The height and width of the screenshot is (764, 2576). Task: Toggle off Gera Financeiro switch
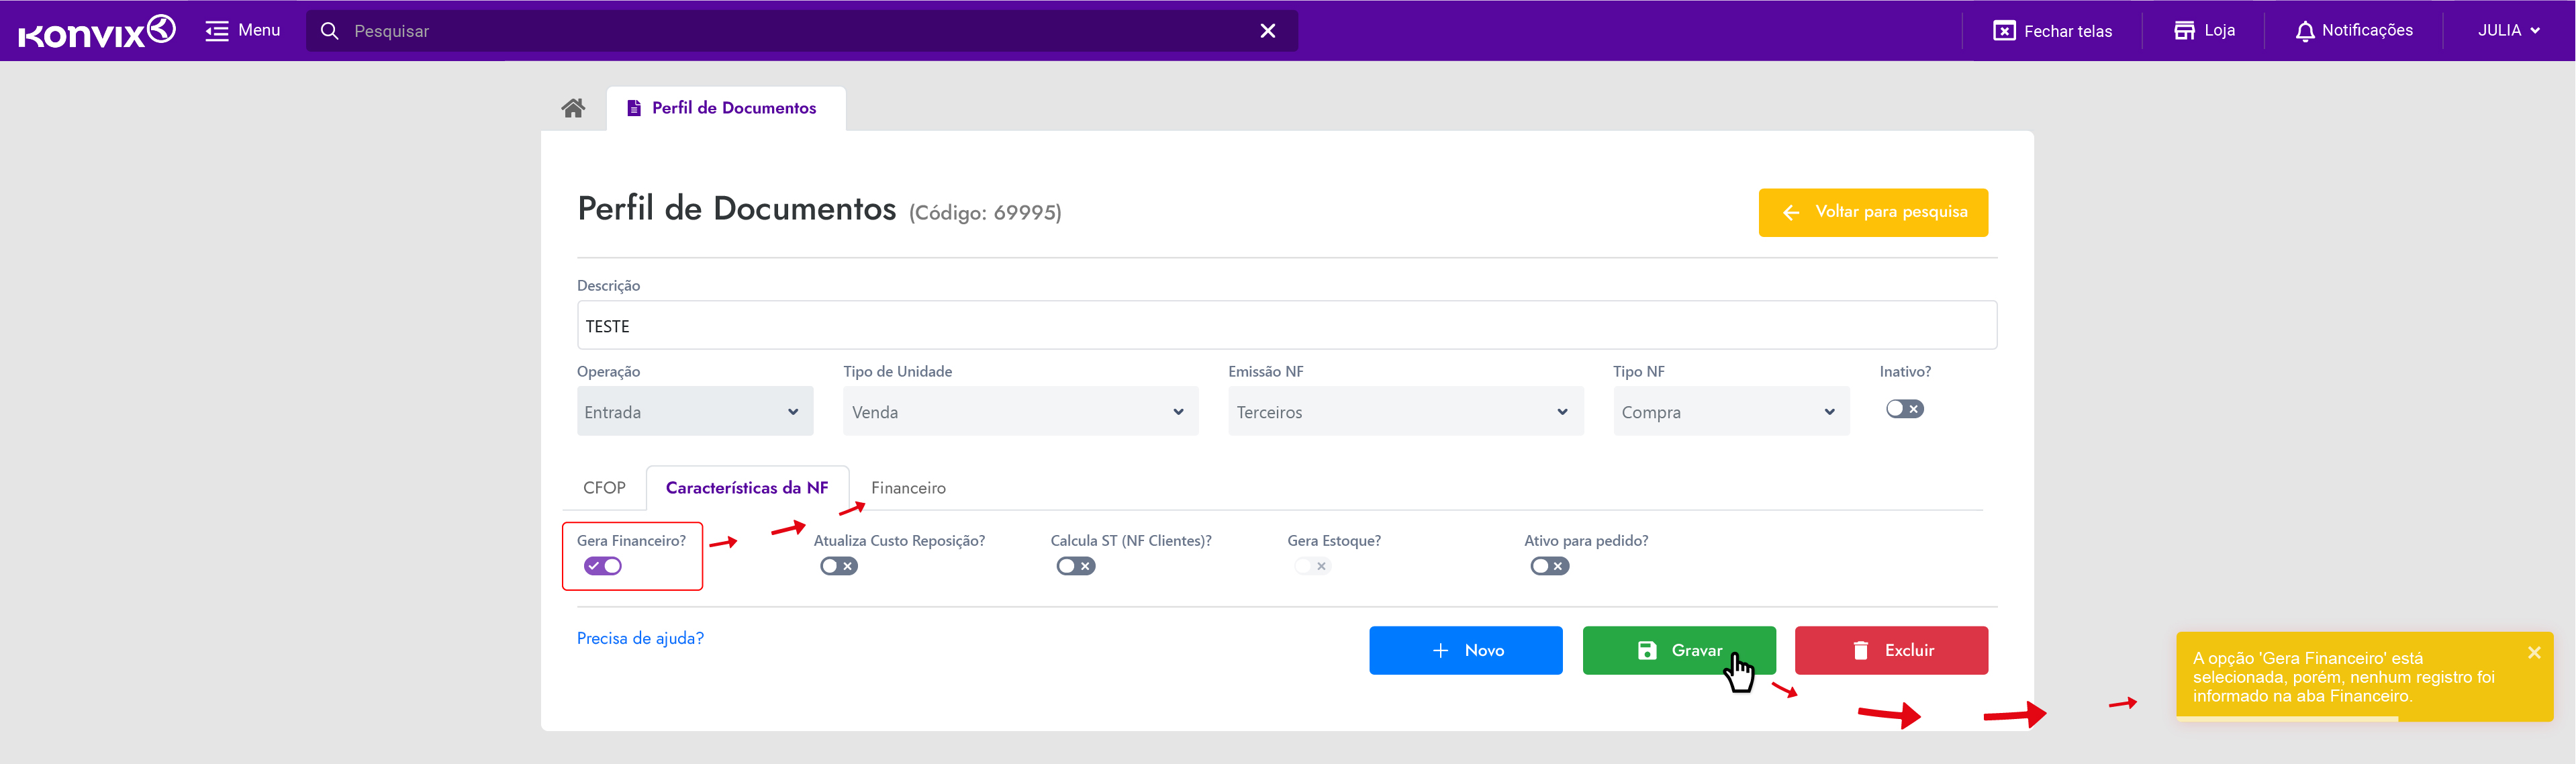coord(603,566)
